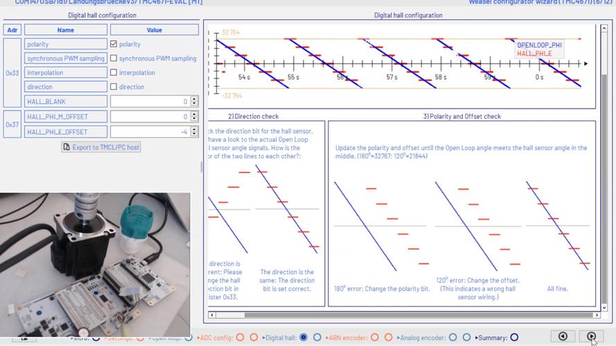Step the HALL_BLANK spinner
Screen dimensions: 616x346
[x=194, y=101]
